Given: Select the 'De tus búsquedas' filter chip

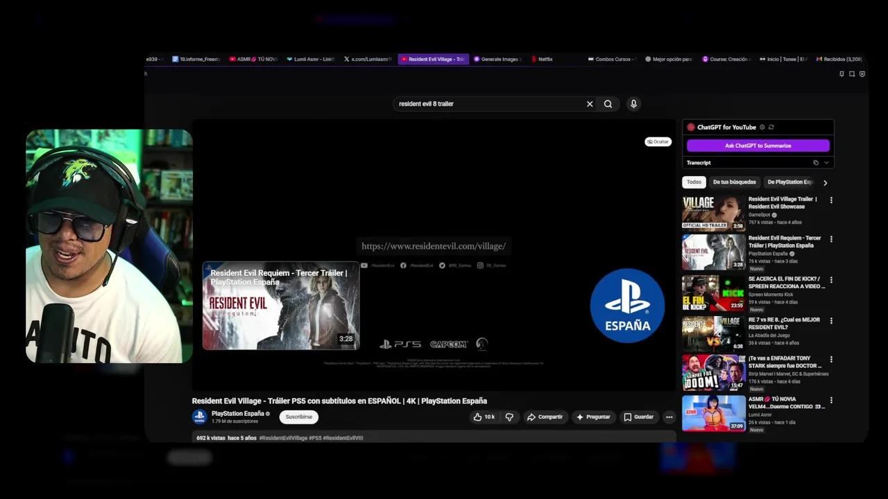Looking at the screenshot, I should [734, 182].
